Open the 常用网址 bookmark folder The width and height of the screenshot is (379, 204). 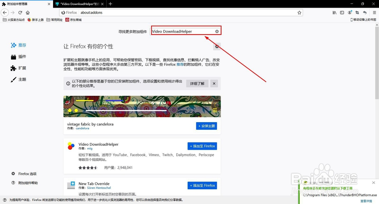(54, 20)
